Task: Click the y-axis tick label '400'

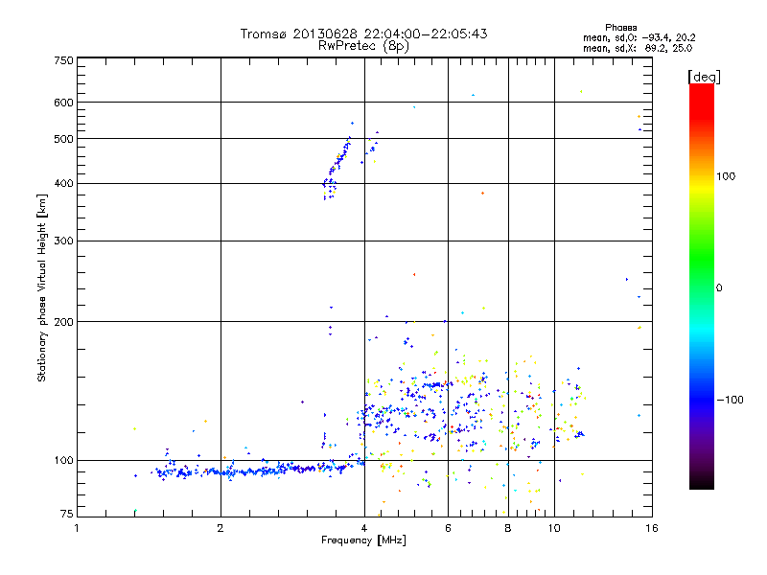Action: [64, 184]
